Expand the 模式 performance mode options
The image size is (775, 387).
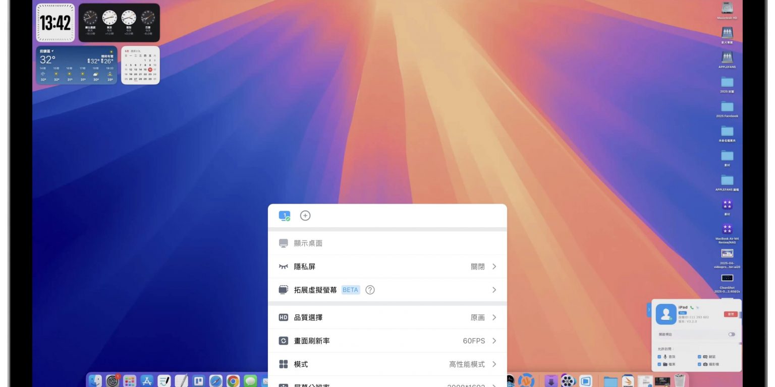387,364
